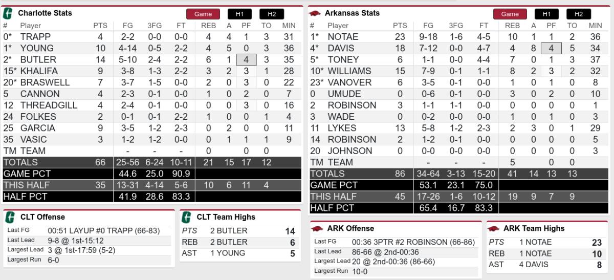Select the Game tab in Charlotte Stats
The image size is (614, 280).
(x=203, y=14)
